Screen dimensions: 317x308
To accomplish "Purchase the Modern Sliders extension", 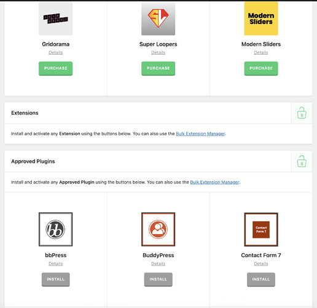I will (x=261, y=68).
